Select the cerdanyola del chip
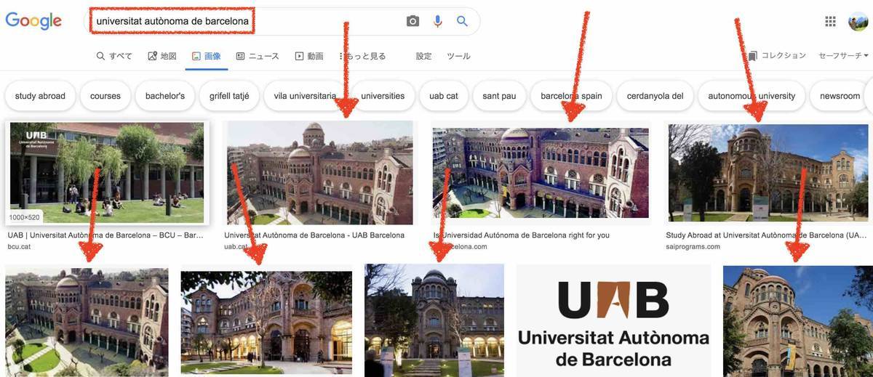The image size is (873, 377). pos(655,96)
